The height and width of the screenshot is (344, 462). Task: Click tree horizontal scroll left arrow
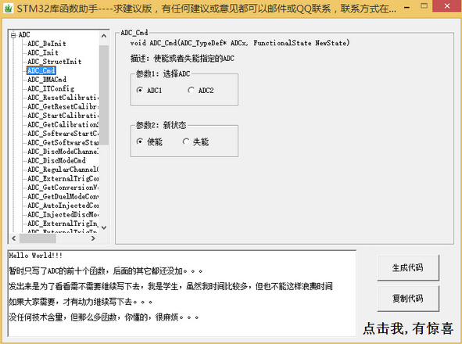[14, 238]
